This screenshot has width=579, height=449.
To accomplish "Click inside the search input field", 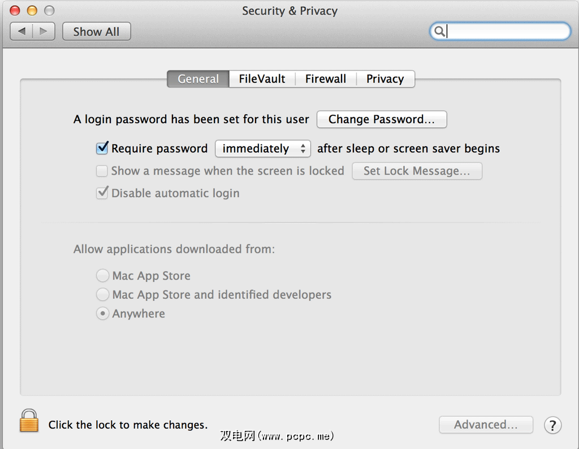I will click(x=506, y=32).
